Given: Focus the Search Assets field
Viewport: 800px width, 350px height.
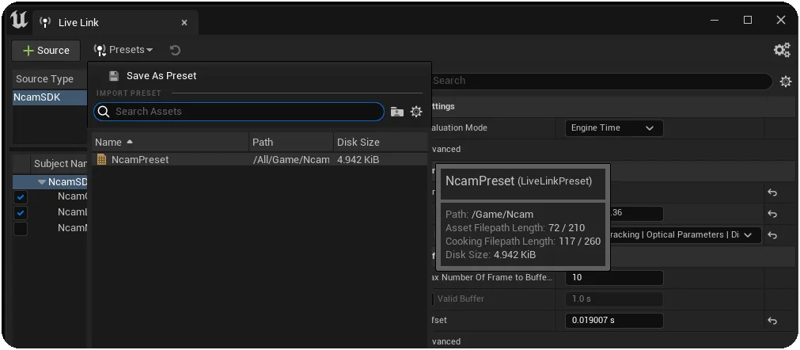Looking at the screenshot, I should (x=239, y=111).
